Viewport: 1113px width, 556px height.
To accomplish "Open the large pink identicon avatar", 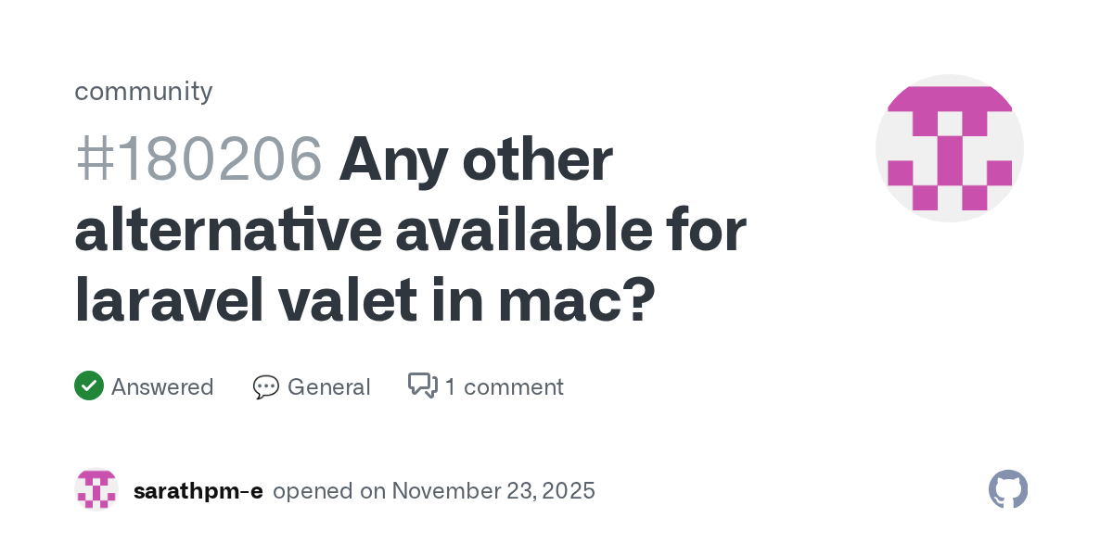I will pyautogui.click(x=949, y=148).
